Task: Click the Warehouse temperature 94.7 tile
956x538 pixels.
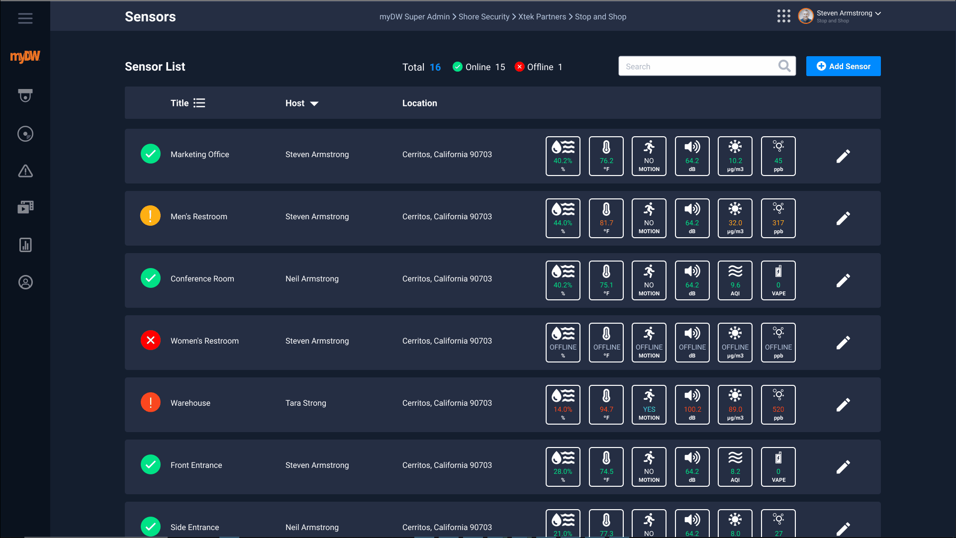Action: pyautogui.click(x=606, y=405)
